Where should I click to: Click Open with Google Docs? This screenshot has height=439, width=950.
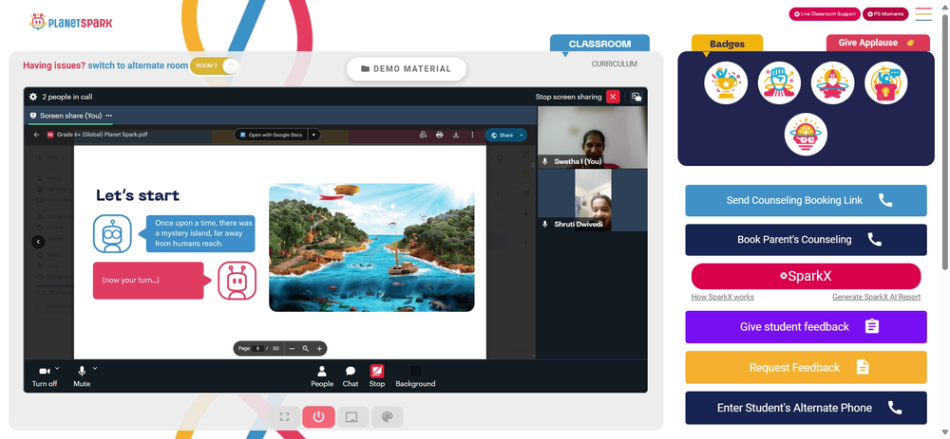(271, 135)
